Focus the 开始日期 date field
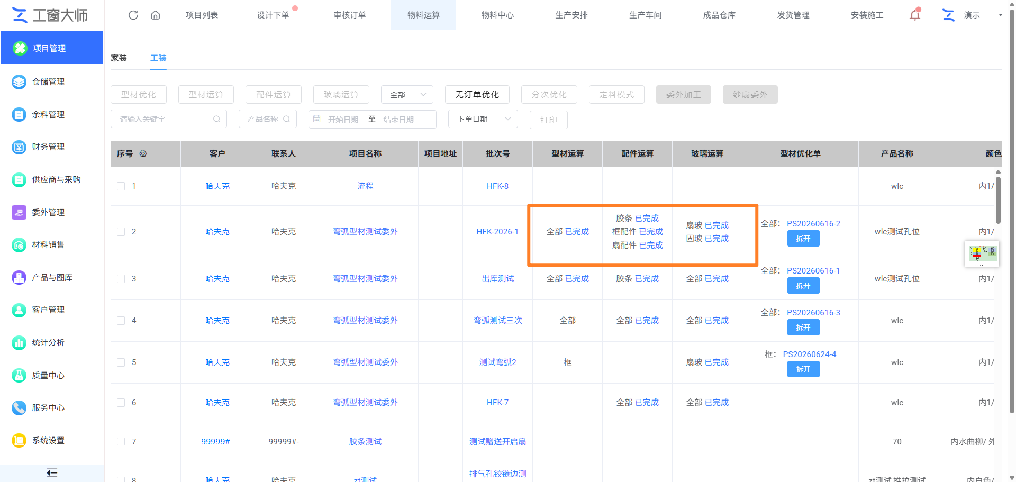1016x482 pixels. pyautogui.click(x=343, y=120)
